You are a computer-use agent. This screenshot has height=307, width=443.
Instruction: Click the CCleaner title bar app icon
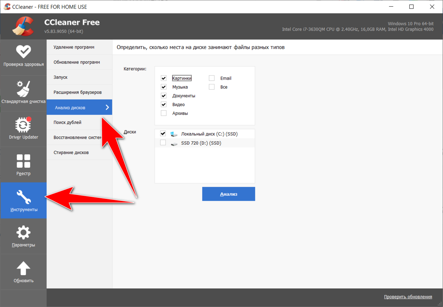click(7, 7)
